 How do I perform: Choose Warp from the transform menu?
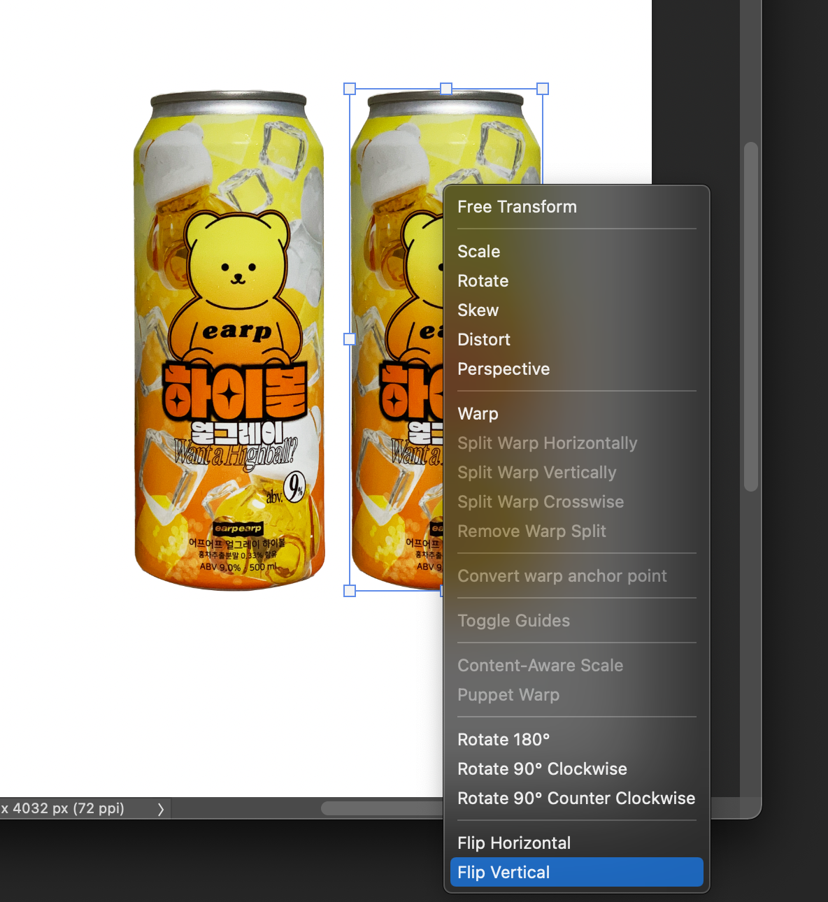tap(576, 414)
